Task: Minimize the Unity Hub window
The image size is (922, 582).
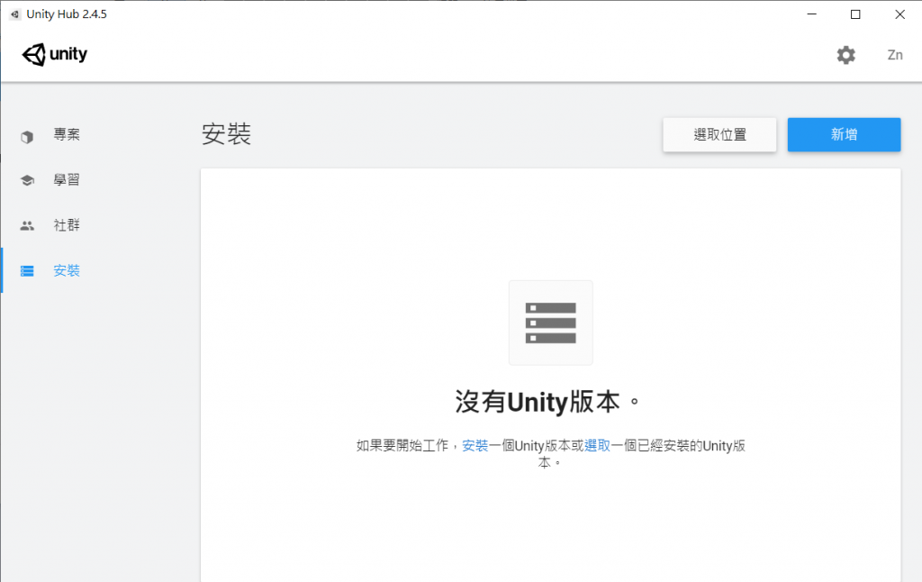Action: coord(812,14)
